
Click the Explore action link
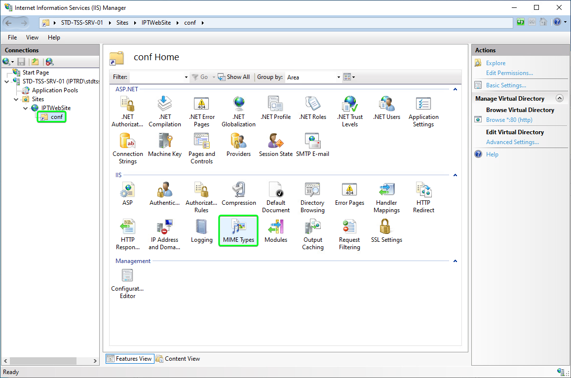(x=495, y=63)
